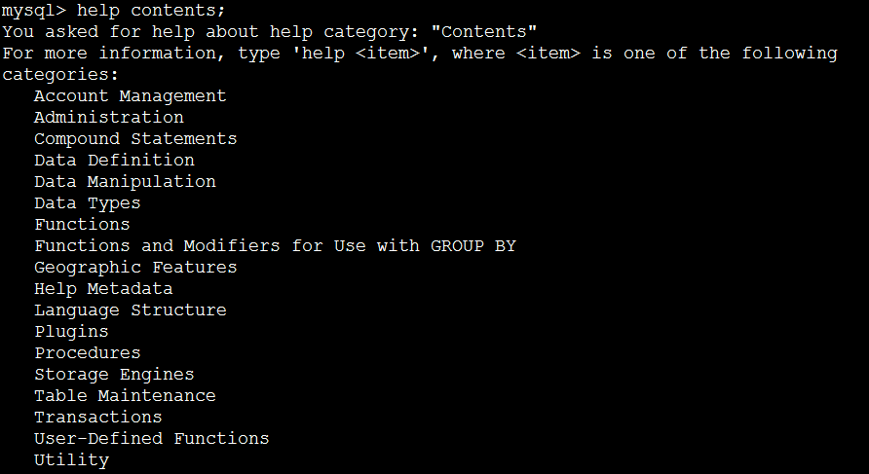Click the Account Management category
869x474 pixels.
click(x=130, y=95)
